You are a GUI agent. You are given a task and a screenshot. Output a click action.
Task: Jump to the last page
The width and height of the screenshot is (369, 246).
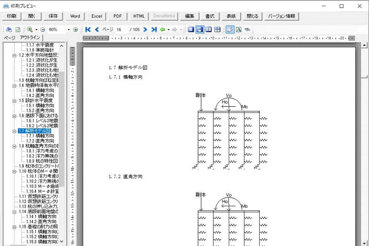click(154, 30)
